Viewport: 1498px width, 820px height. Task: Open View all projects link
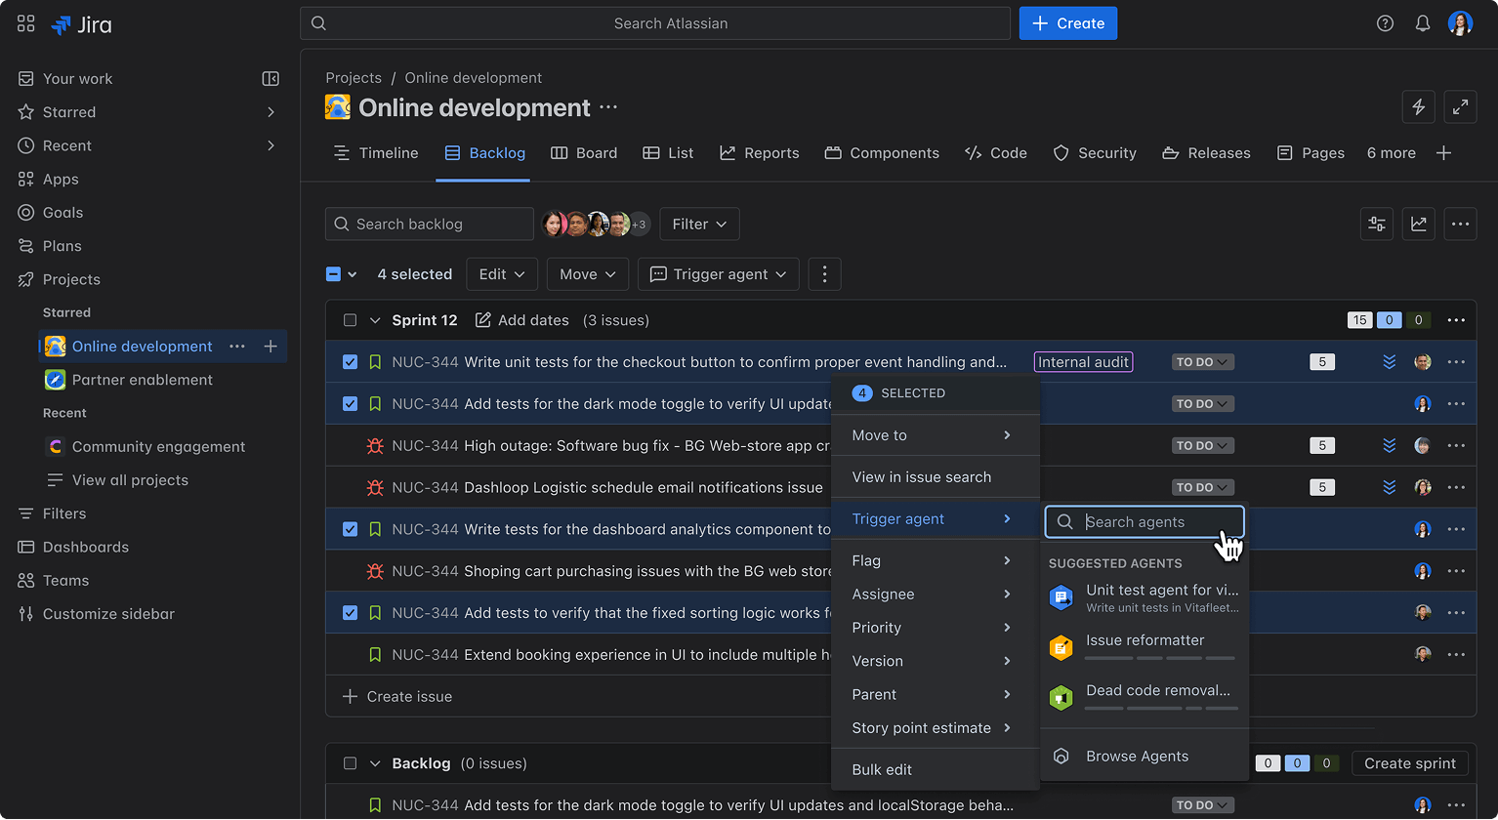[x=130, y=480]
